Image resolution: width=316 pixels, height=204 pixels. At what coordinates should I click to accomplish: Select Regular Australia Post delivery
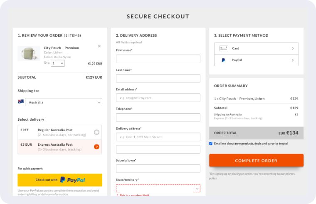96,132
